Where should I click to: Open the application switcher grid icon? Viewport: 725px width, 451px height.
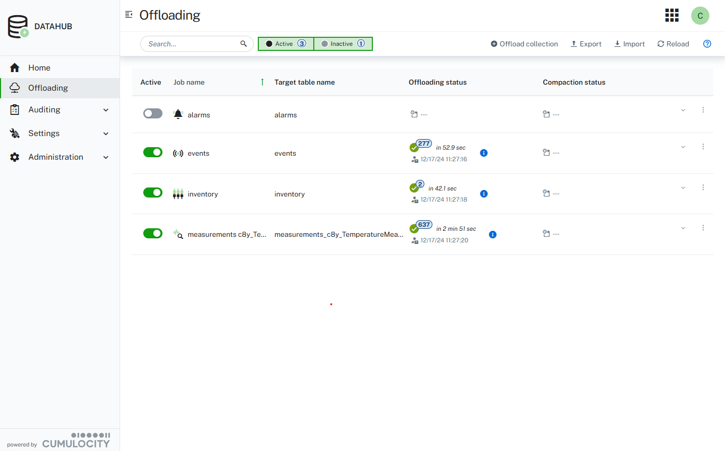point(672,15)
